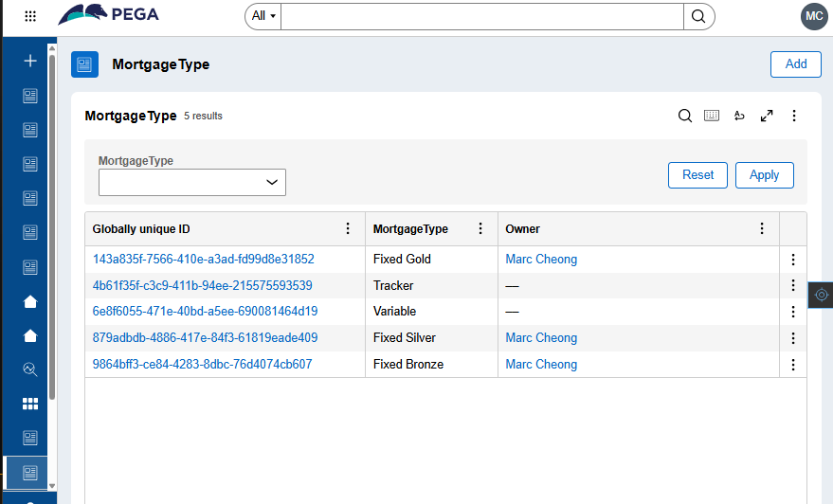Open the actions menu for Fixed Gold row
The width and height of the screenshot is (833, 504).
(793, 260)
